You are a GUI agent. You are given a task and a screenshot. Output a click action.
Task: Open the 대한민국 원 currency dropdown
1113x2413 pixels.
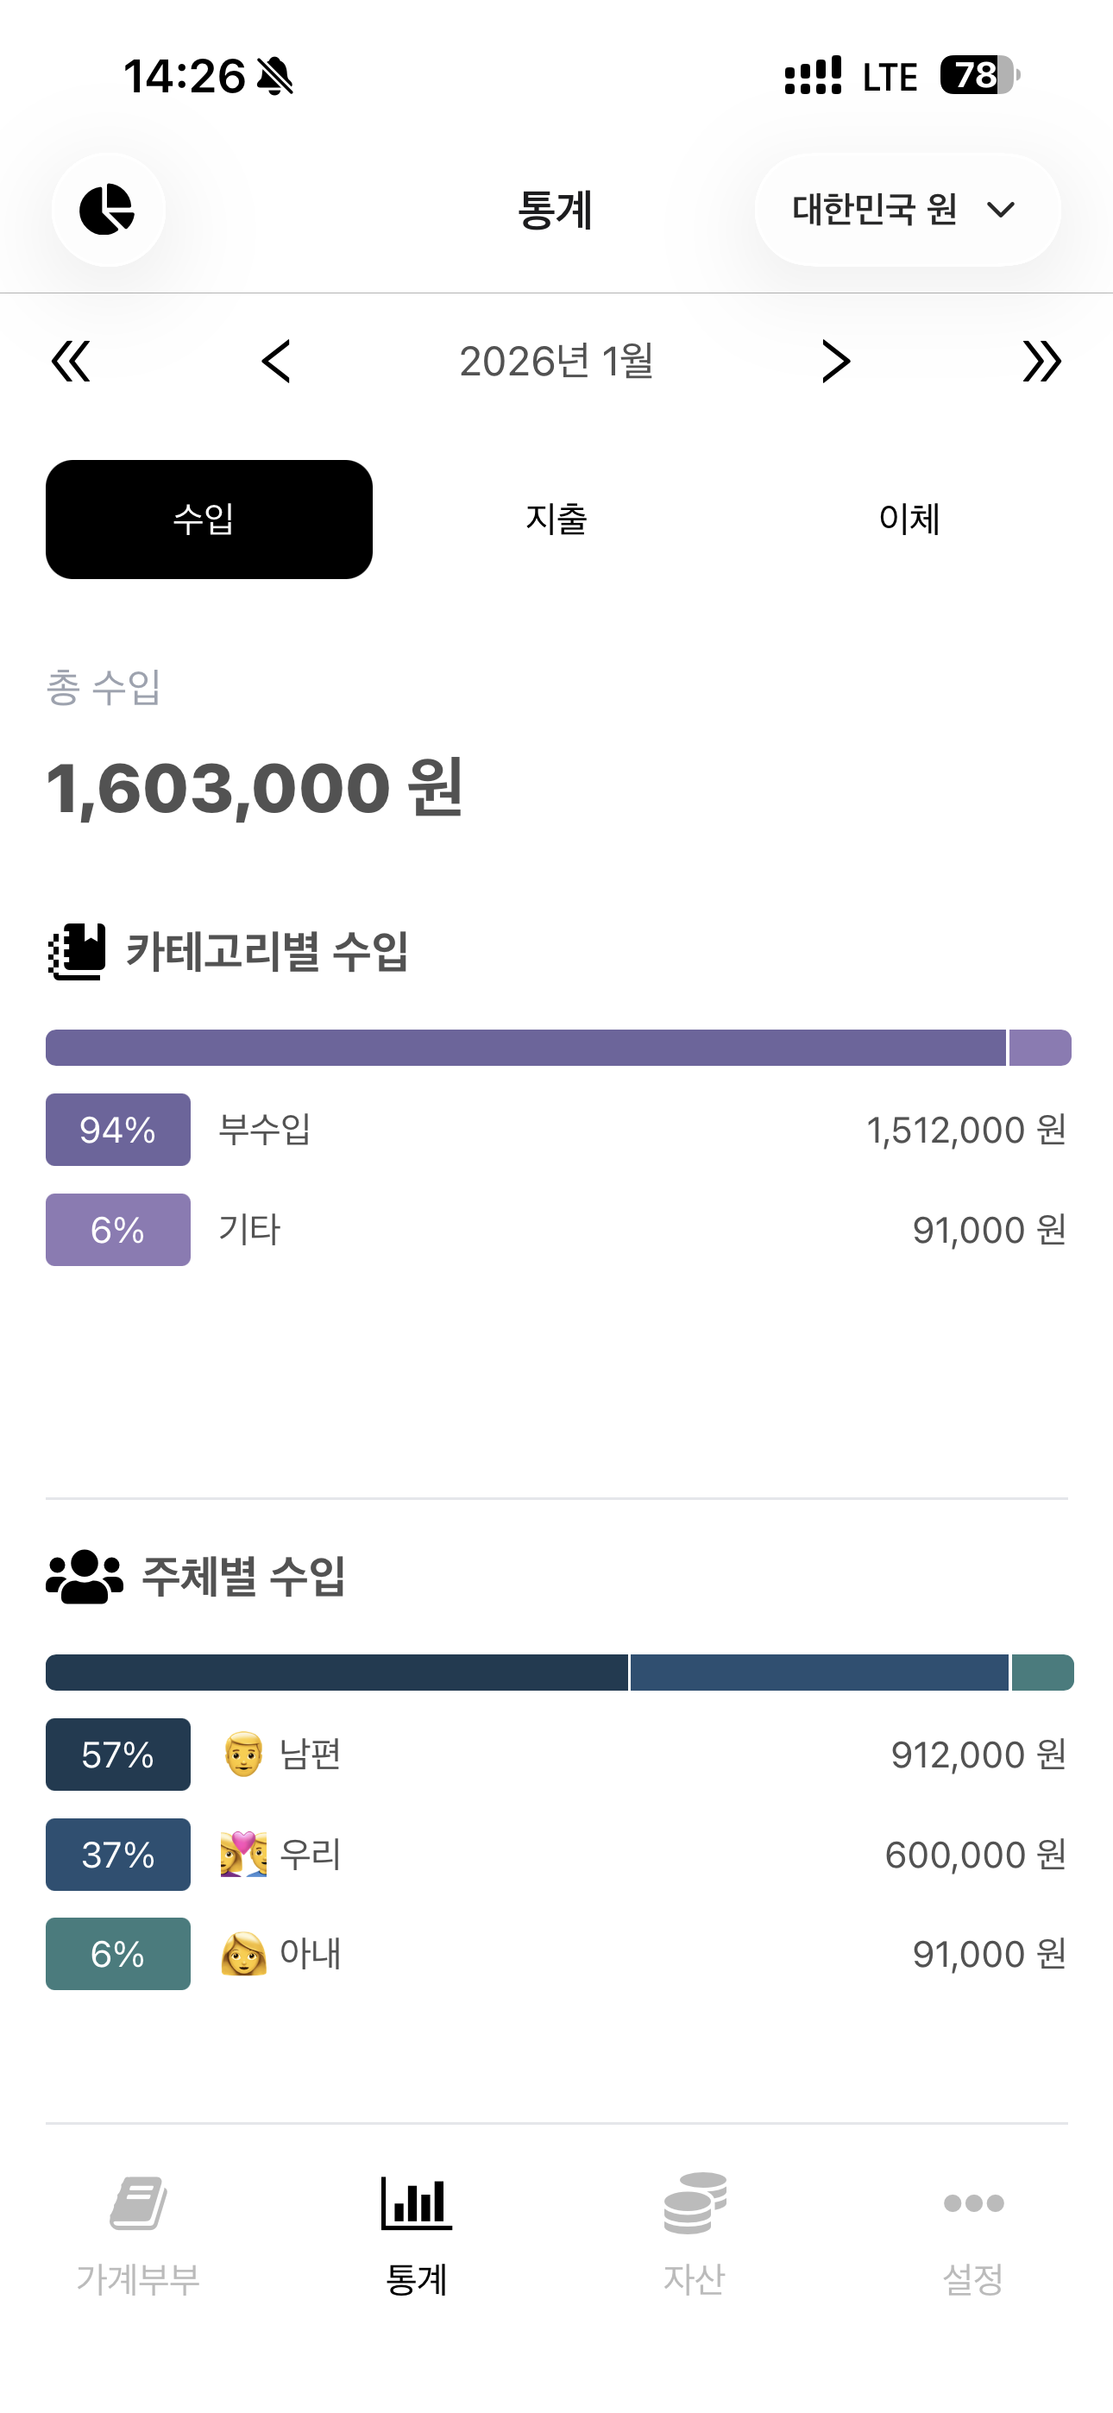pos(907,209)
